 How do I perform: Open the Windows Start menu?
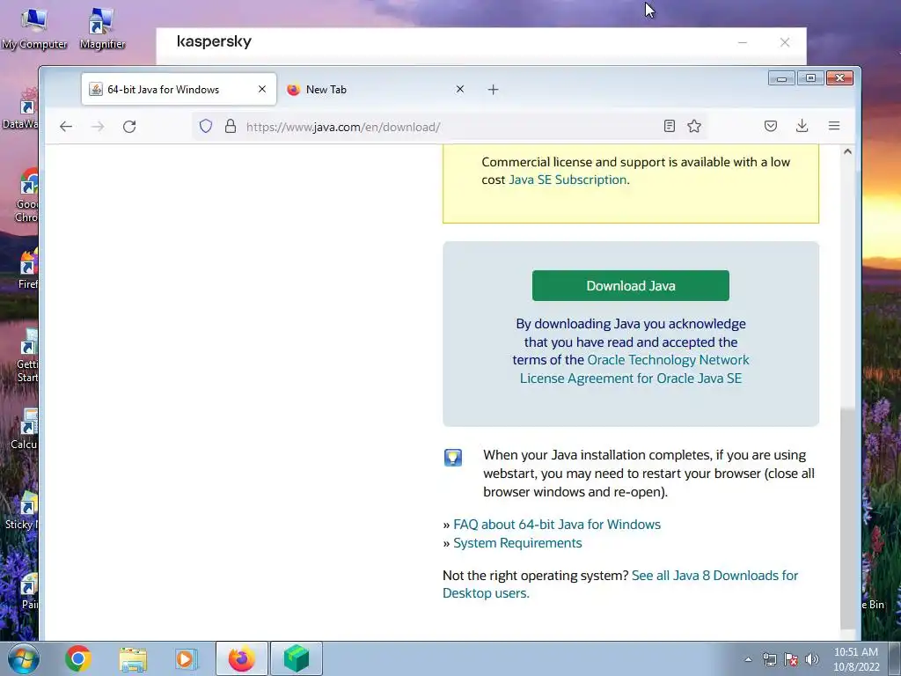click(x=23, y=658)
